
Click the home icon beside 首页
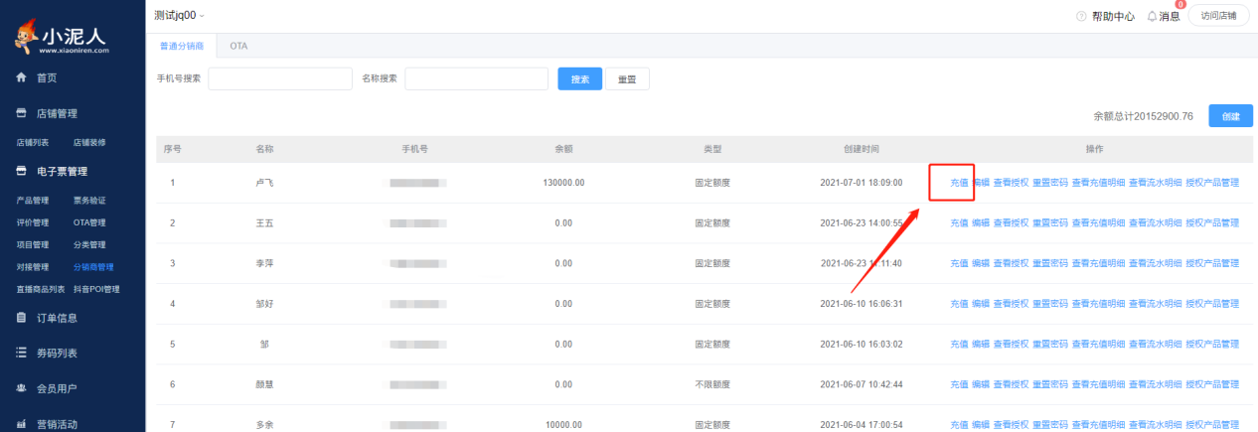(21, 77)
